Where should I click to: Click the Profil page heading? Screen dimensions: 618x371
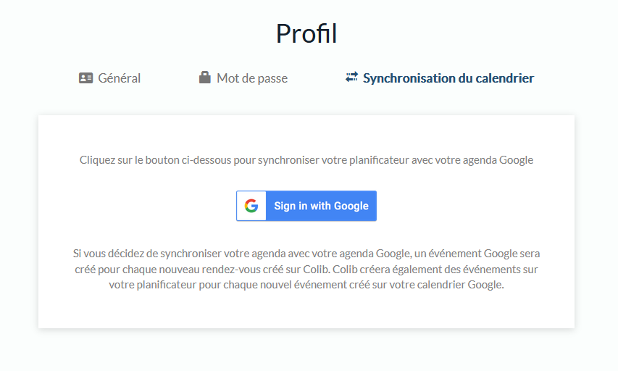306,33
